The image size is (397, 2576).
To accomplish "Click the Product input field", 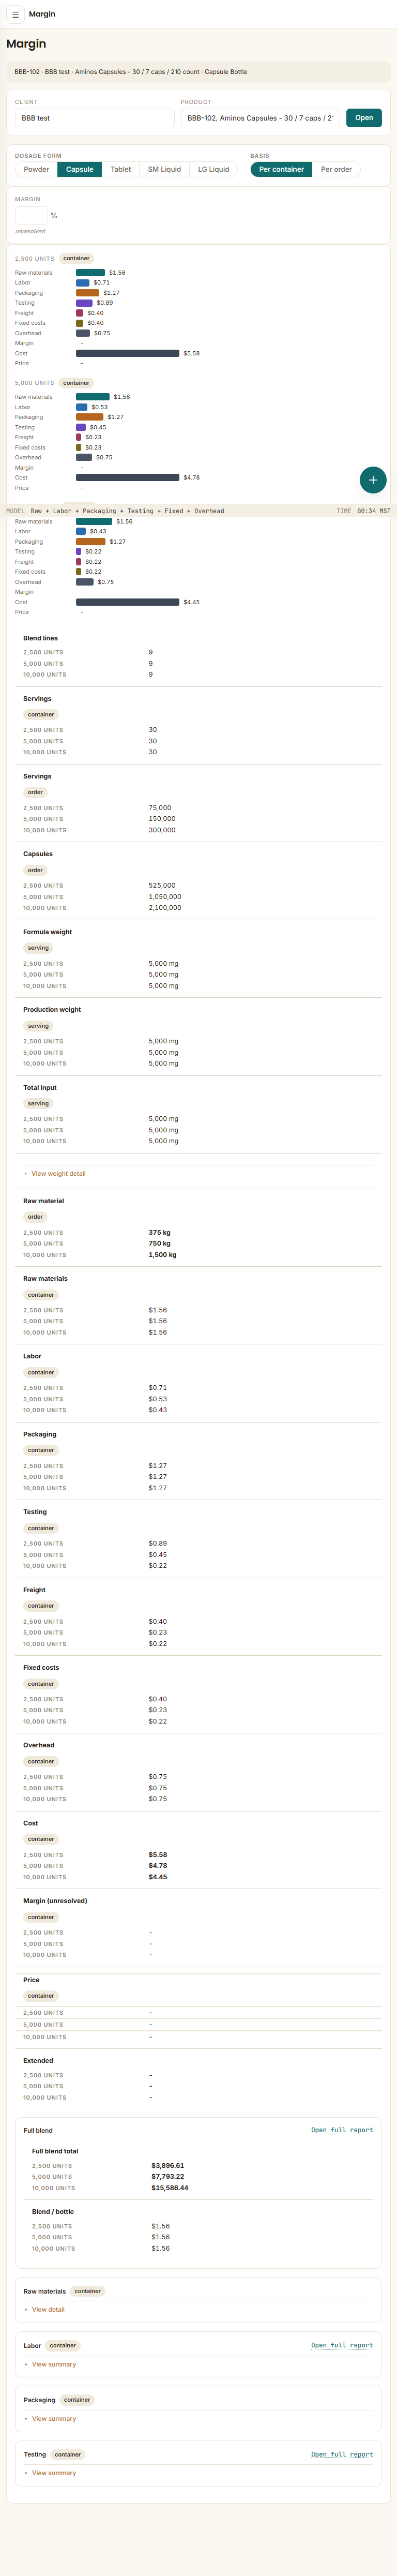I will (x=260, y=118).
